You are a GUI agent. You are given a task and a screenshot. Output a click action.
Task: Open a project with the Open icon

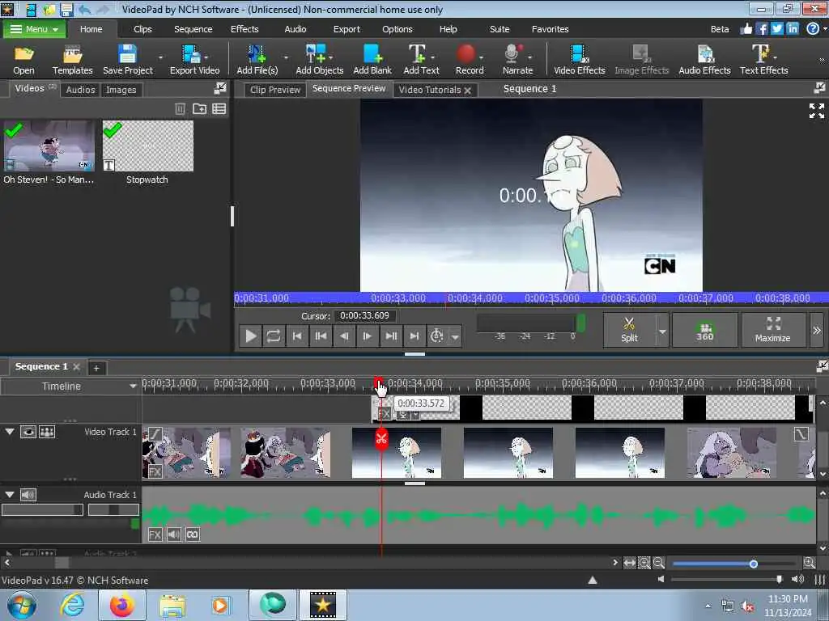pos(23,59)
